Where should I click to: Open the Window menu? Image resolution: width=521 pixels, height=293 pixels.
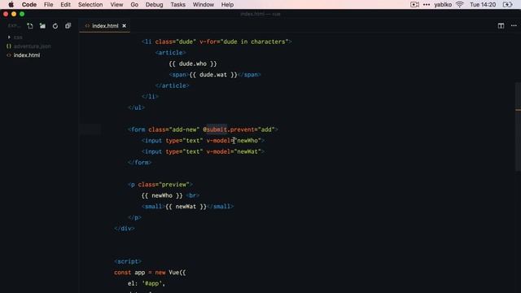coord(204,5)
